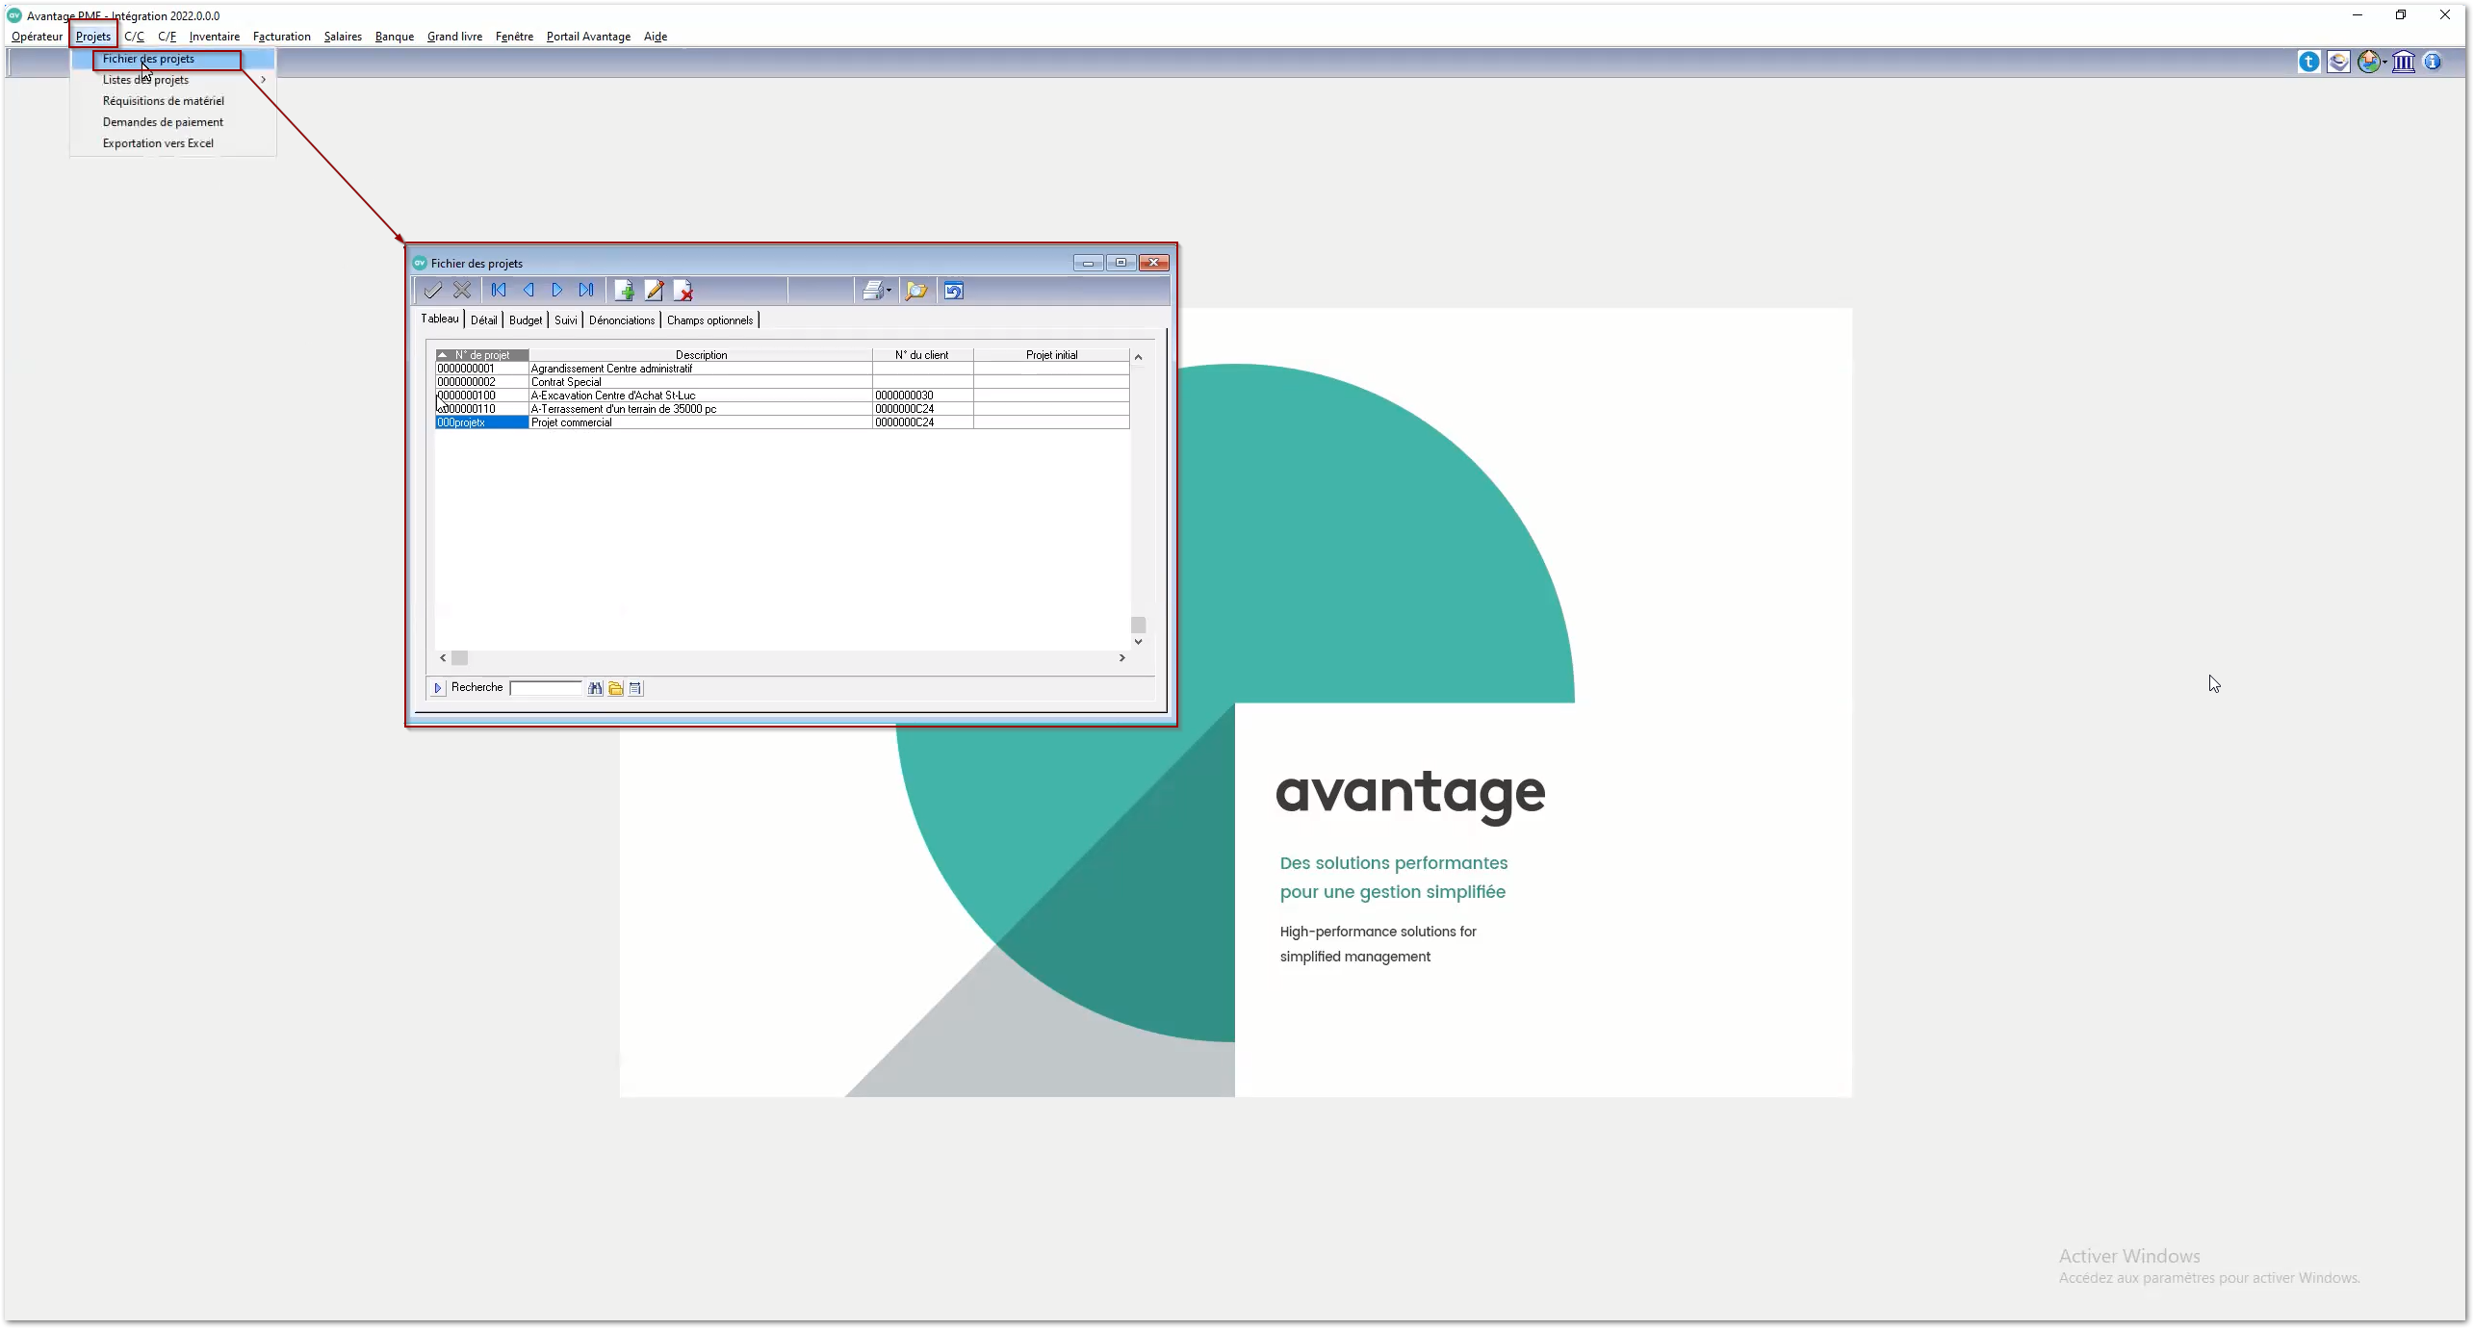Switch to the Budget tab
The height and width of the screenshot is (1329, 2474).
click(526, 320)
